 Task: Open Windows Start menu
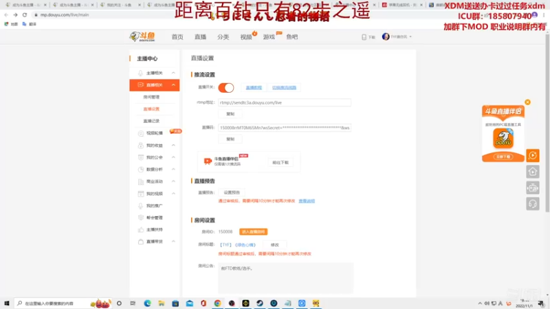click(7, 304)
